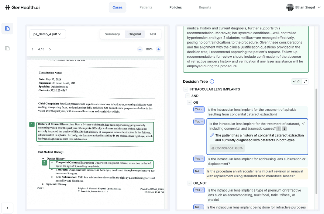Click the Confidence: 88% chip
Screen dimensions: 324x214
[x=227, y=148]
